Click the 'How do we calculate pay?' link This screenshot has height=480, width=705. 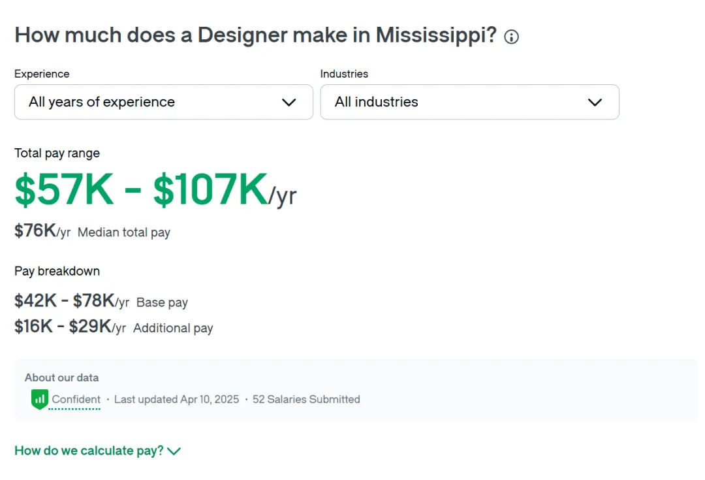(89, 451)
